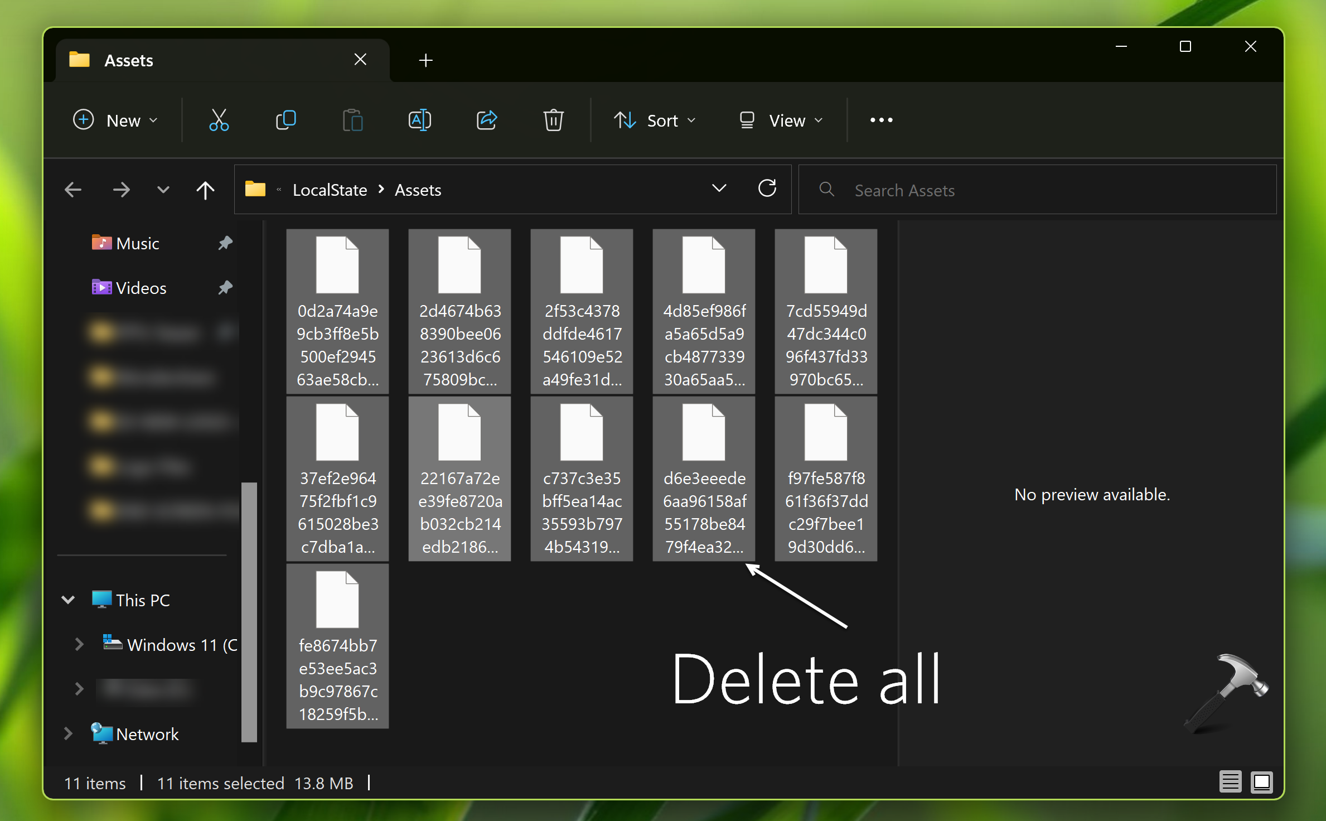Unpin Music from quick access

[225, 243]
